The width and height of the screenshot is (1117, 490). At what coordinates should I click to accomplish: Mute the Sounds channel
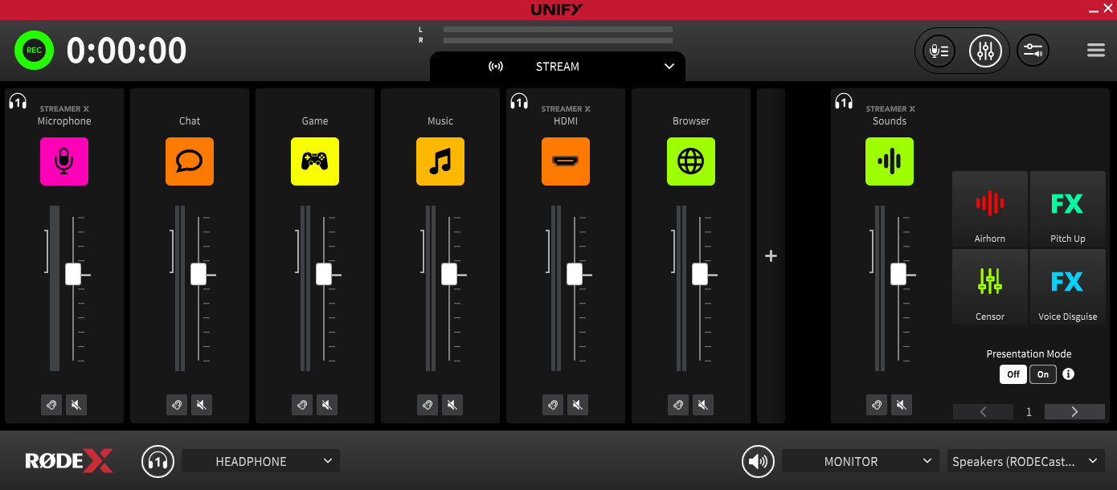click(x=902, y=405)
